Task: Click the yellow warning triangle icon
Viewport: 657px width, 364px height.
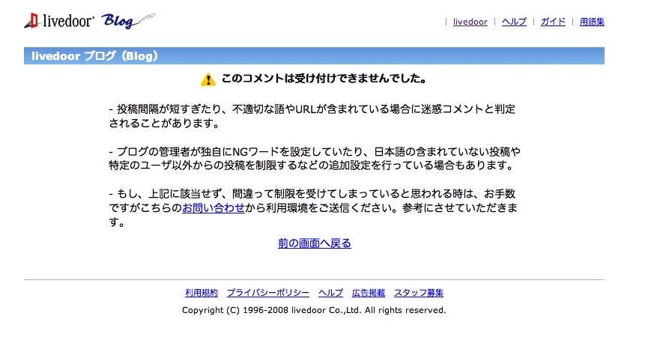Action: (x=208, y=79)
